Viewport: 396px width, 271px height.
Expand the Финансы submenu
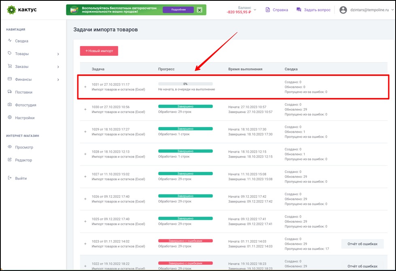58,80
